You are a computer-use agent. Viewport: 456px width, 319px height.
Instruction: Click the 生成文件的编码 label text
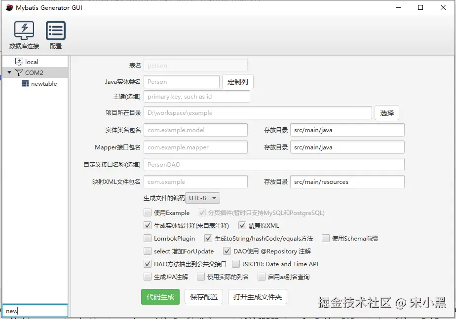[x=164, y=198]
